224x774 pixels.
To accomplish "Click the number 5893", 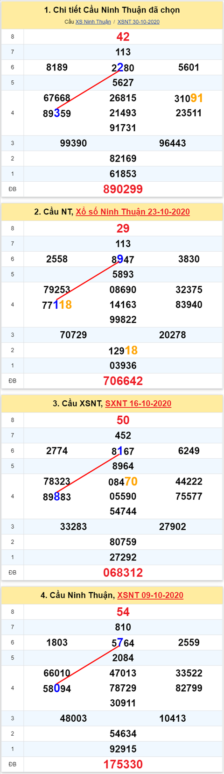I will pos(123,274).
